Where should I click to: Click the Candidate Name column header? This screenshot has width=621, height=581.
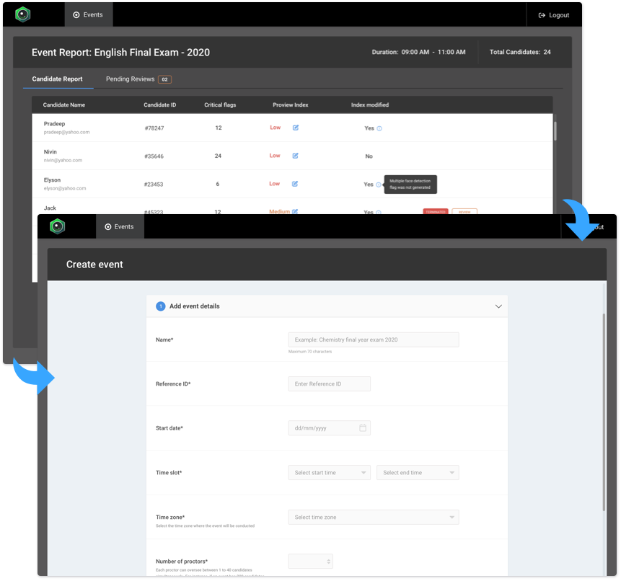click(64, 105)
